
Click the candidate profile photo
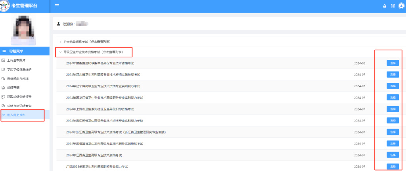click(x=23, y=29)
